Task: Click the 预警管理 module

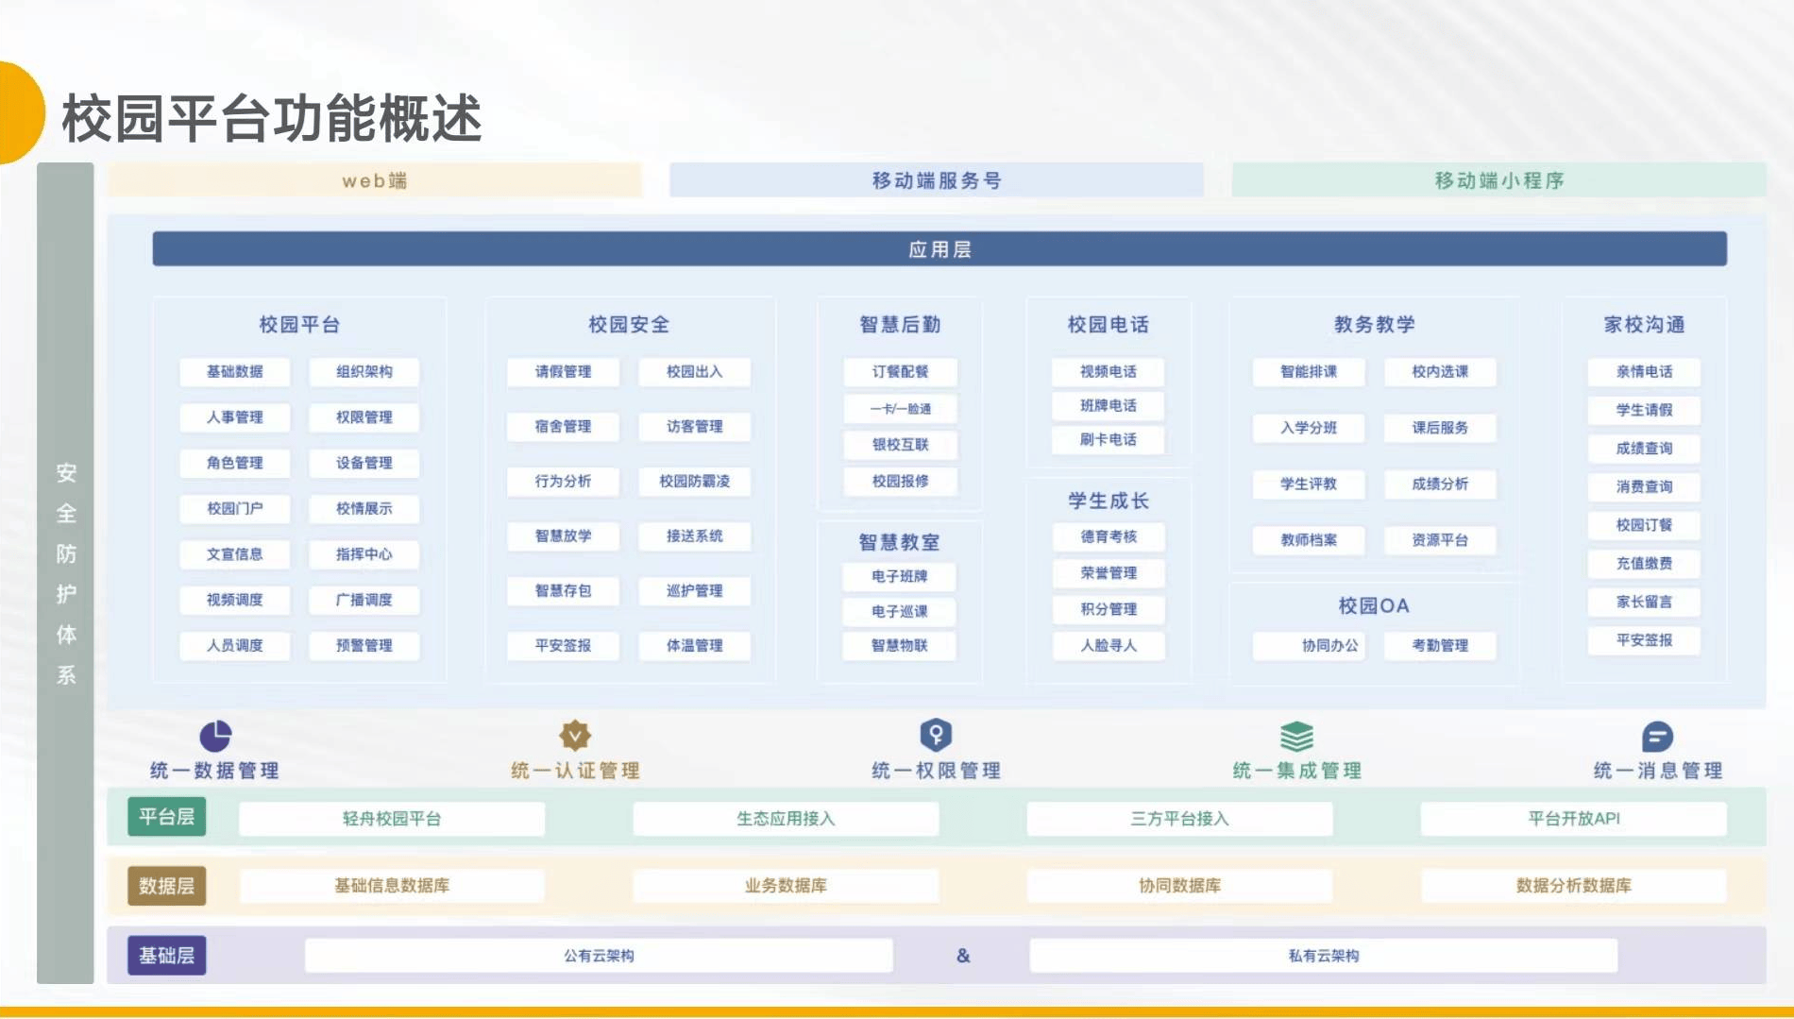Action: (x=364, y=646)
